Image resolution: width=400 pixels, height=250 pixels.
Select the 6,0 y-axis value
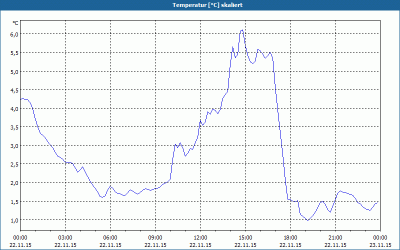tap(14, 34)
